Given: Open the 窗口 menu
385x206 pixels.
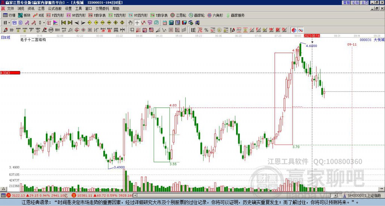Looking at the screenshot, I should coord(89,9).
